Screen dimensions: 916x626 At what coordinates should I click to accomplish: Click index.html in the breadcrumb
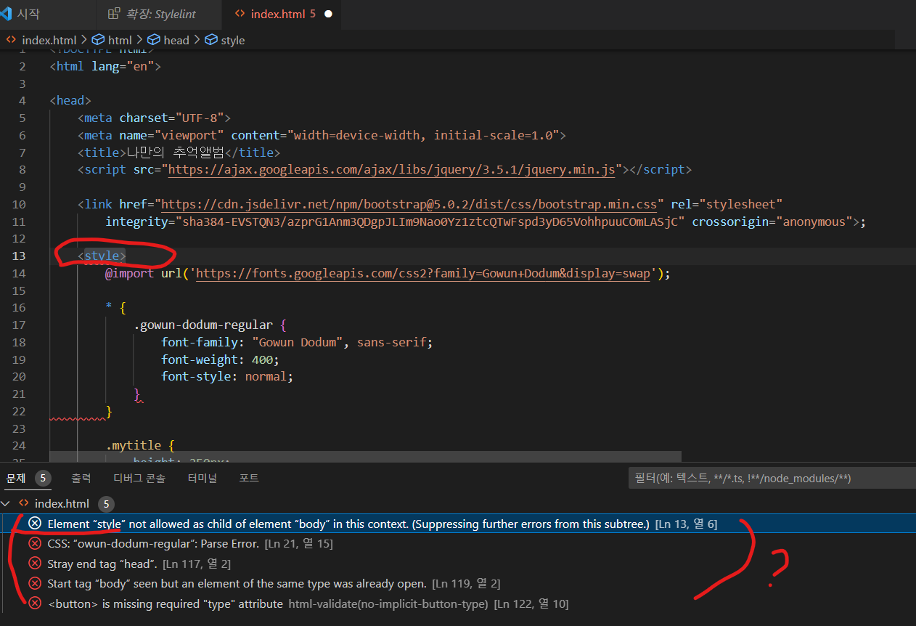[49, 40]
